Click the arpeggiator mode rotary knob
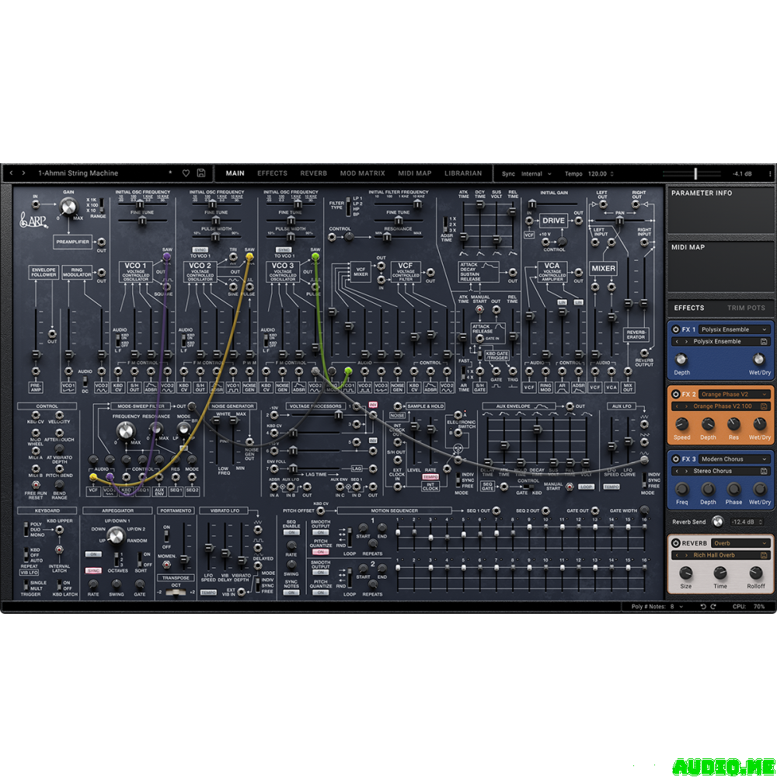 [116, 535]
